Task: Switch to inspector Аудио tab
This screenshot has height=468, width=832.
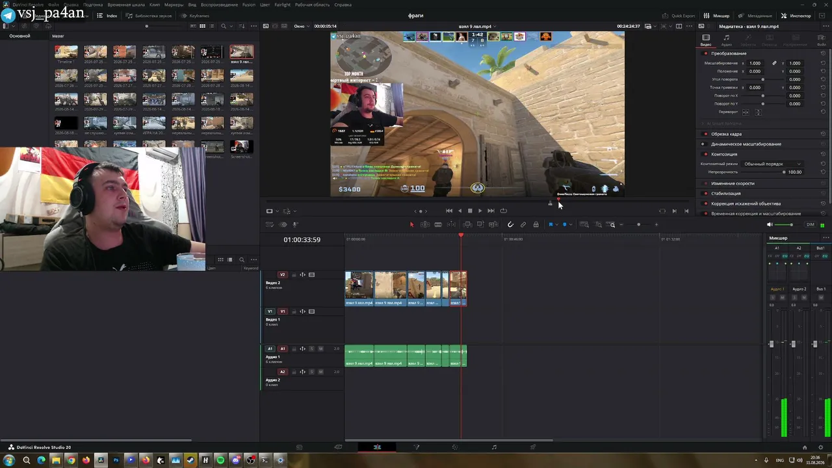Action: 727,40
